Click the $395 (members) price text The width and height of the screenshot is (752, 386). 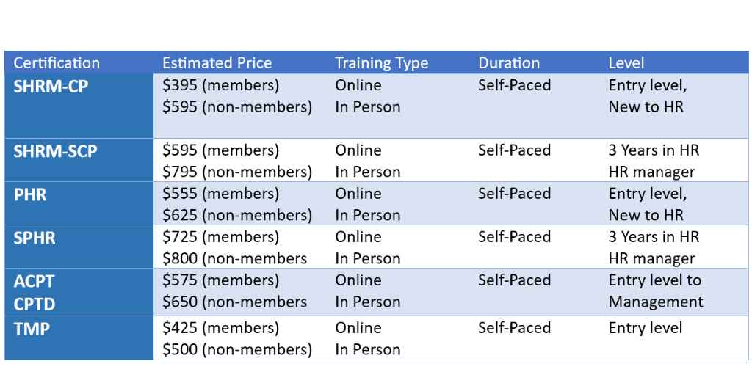coord(220,85)
